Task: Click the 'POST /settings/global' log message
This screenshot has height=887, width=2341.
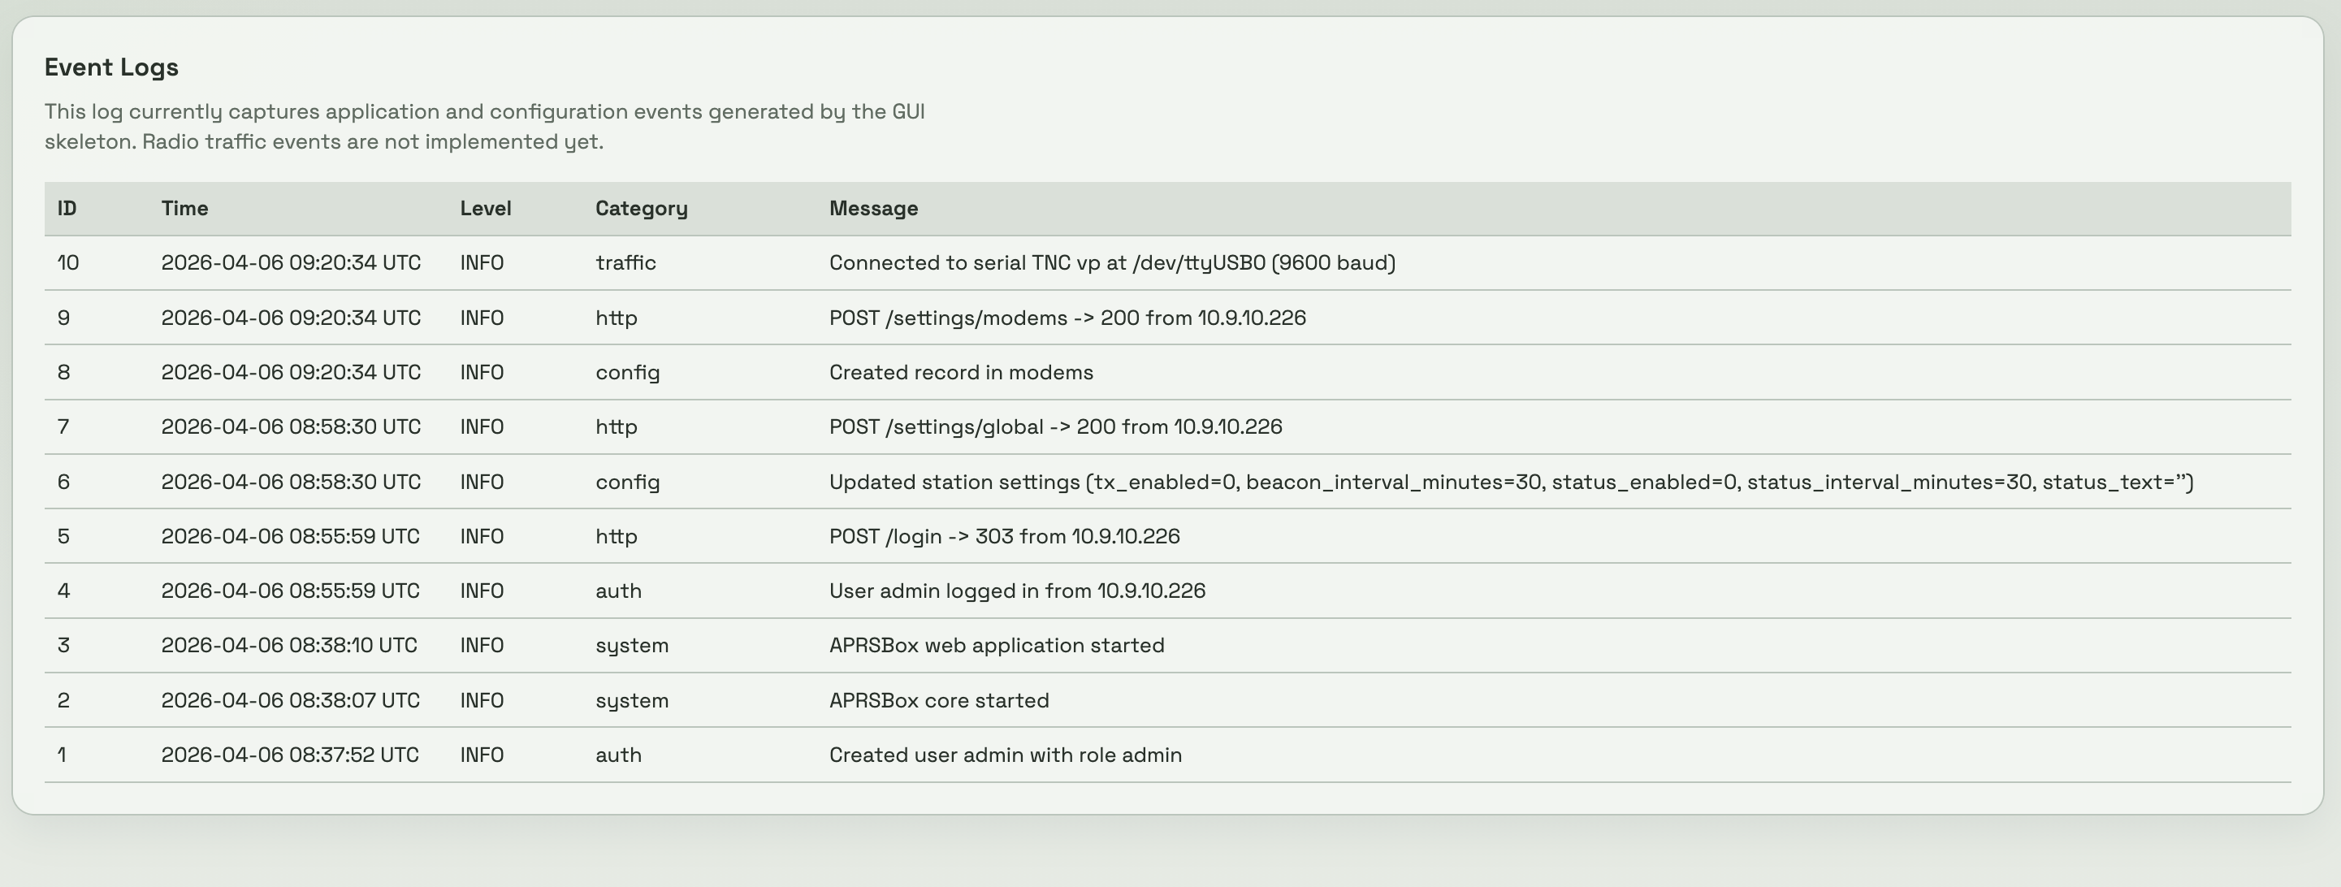Action: pyautogui.click(x=1055, y=427)
